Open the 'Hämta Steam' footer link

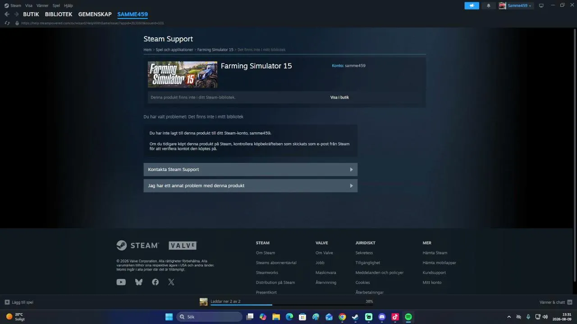coord(435,253)
